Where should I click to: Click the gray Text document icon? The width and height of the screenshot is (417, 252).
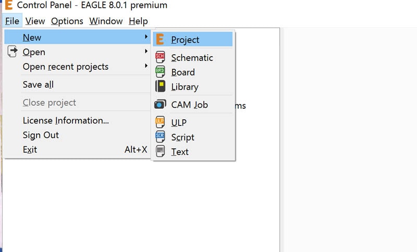tap(160, 152)
